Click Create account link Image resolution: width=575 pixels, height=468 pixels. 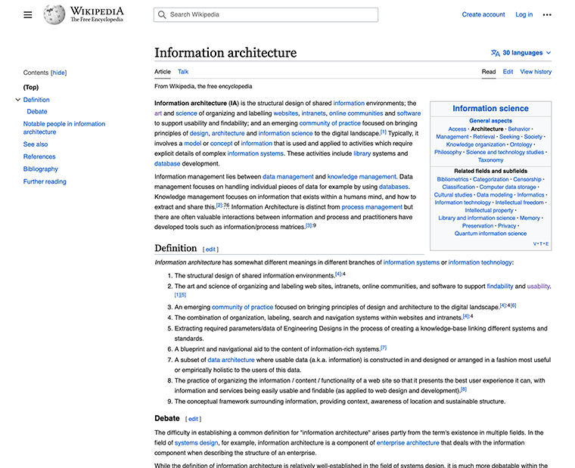pos(483,14)
